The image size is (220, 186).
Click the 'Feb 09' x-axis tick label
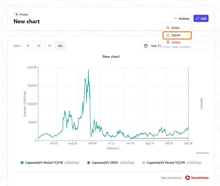[92, 143]
